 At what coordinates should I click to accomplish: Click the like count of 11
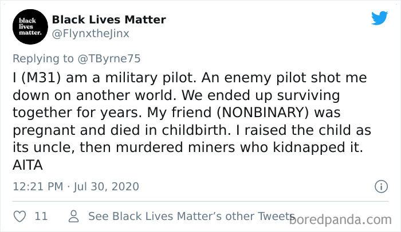coord(41,217)
